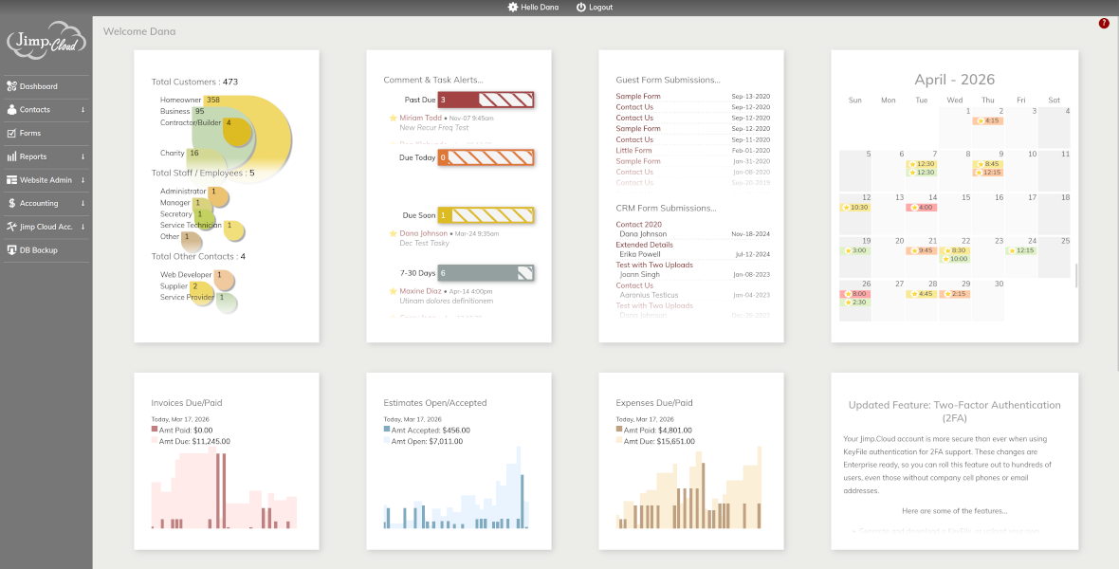
Task: Click the Logout menu item
Action: coord(594,7)
